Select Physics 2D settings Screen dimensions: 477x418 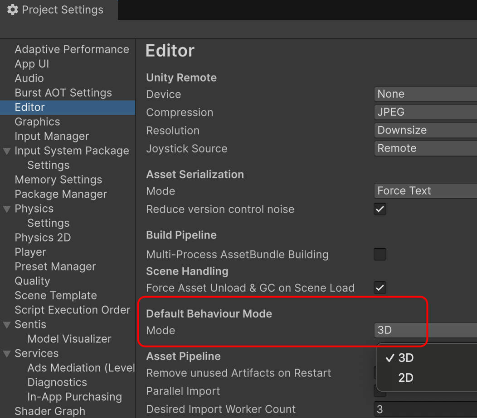tap(43, 237)
